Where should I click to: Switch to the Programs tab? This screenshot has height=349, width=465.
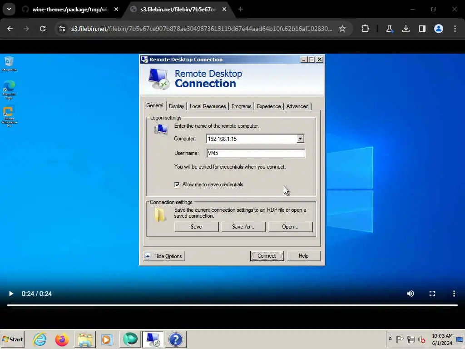click(241, 106)
